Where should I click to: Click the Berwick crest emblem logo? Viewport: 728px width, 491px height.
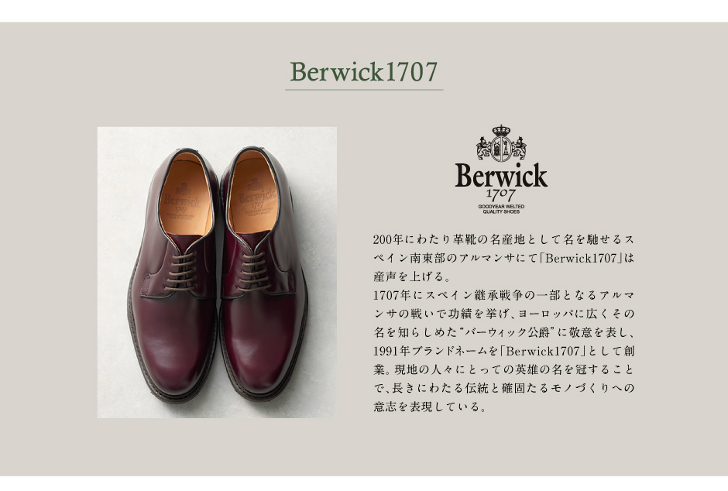501,143
